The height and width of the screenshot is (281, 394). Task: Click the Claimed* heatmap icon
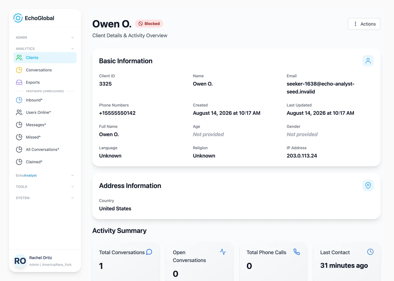(19, 162)
